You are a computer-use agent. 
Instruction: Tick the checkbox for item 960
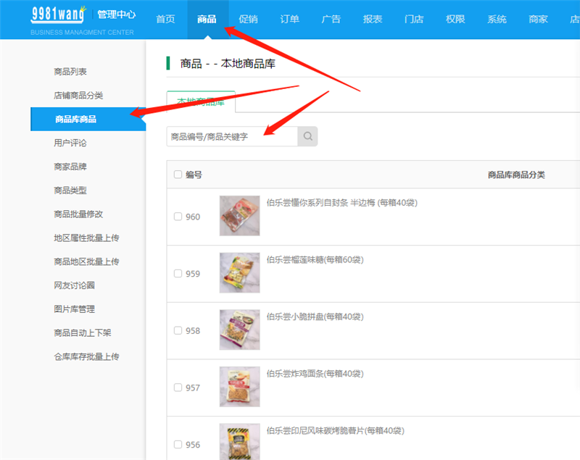click(178, 217)
